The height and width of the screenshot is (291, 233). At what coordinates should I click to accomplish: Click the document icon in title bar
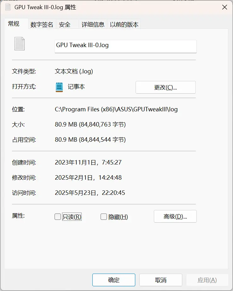click(x=8, y=7)
